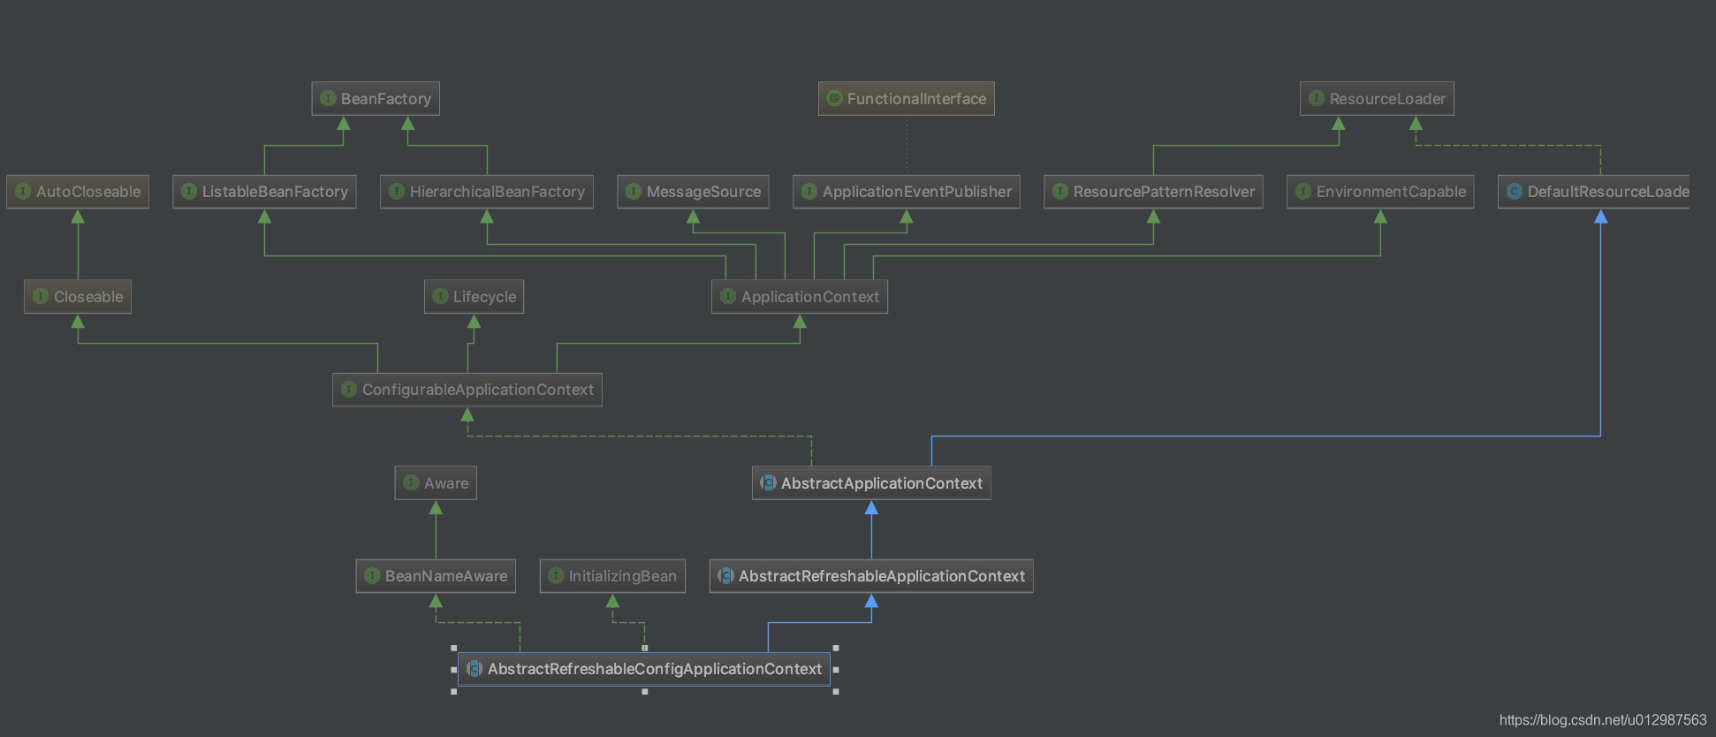This screenshot has height=737, width=1716.
Task: Click the interface icon on MessageSource
Action: pyautogui.click(x=634, y=191)
